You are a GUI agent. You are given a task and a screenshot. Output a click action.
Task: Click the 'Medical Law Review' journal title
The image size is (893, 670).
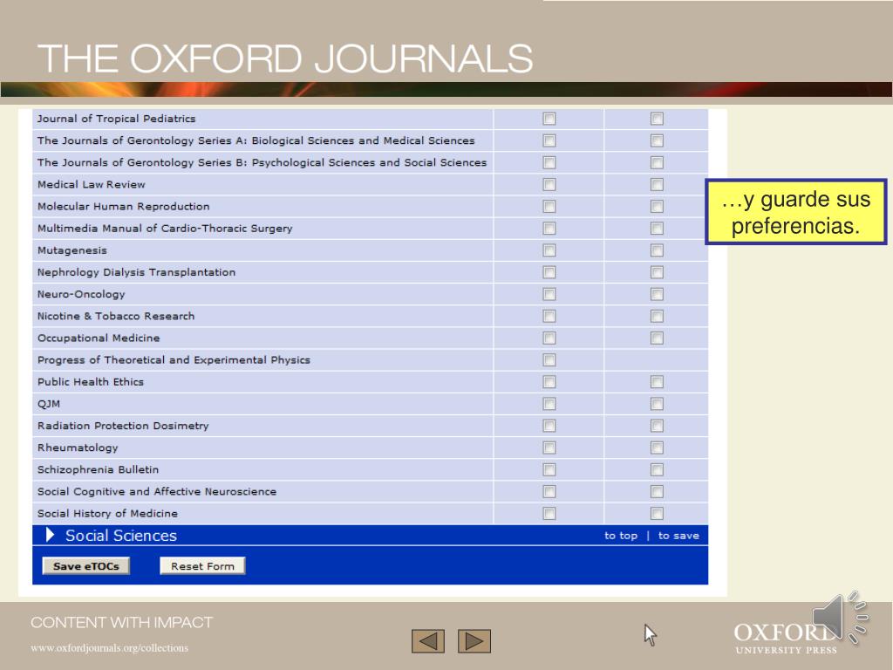point(91,185)
